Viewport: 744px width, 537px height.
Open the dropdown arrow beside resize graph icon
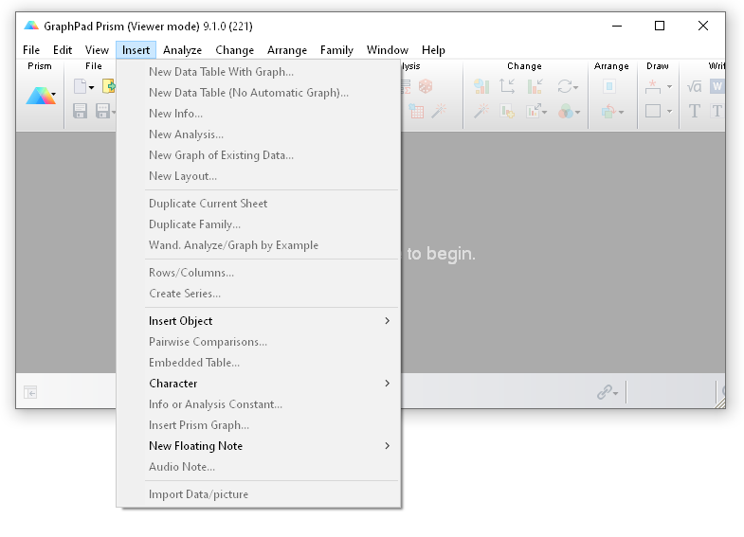coord(544,113)
